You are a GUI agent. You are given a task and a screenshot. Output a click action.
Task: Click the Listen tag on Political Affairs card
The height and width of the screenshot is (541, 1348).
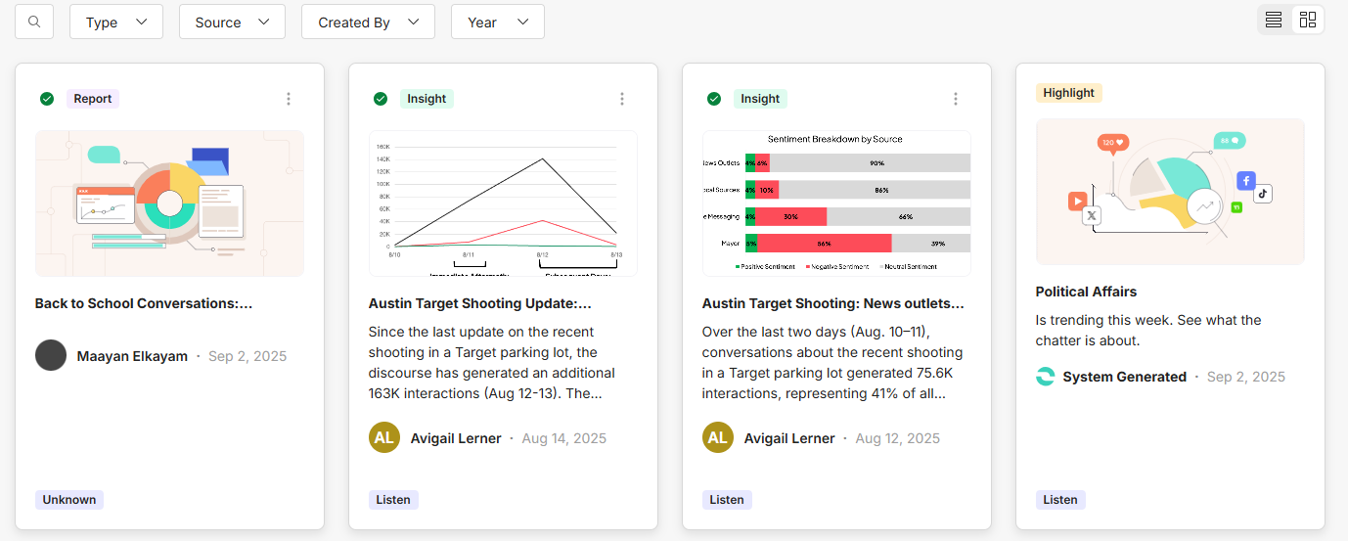[1060, 500]
